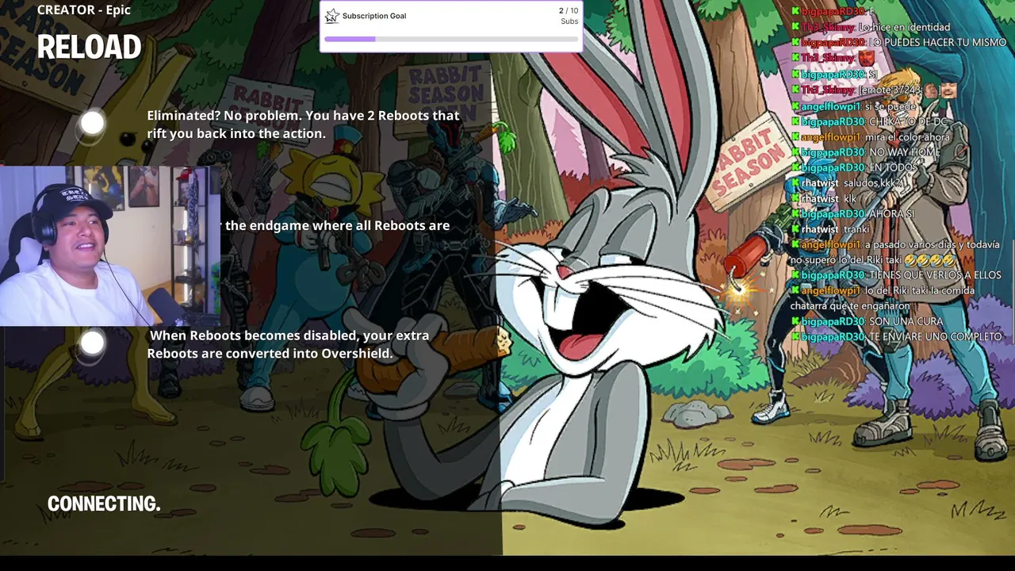The height and width of the screenshot is (571, 1015).
Task: Open bigpapaRD30's name on 'NO WAY HOME'
Action: [833, 152]
